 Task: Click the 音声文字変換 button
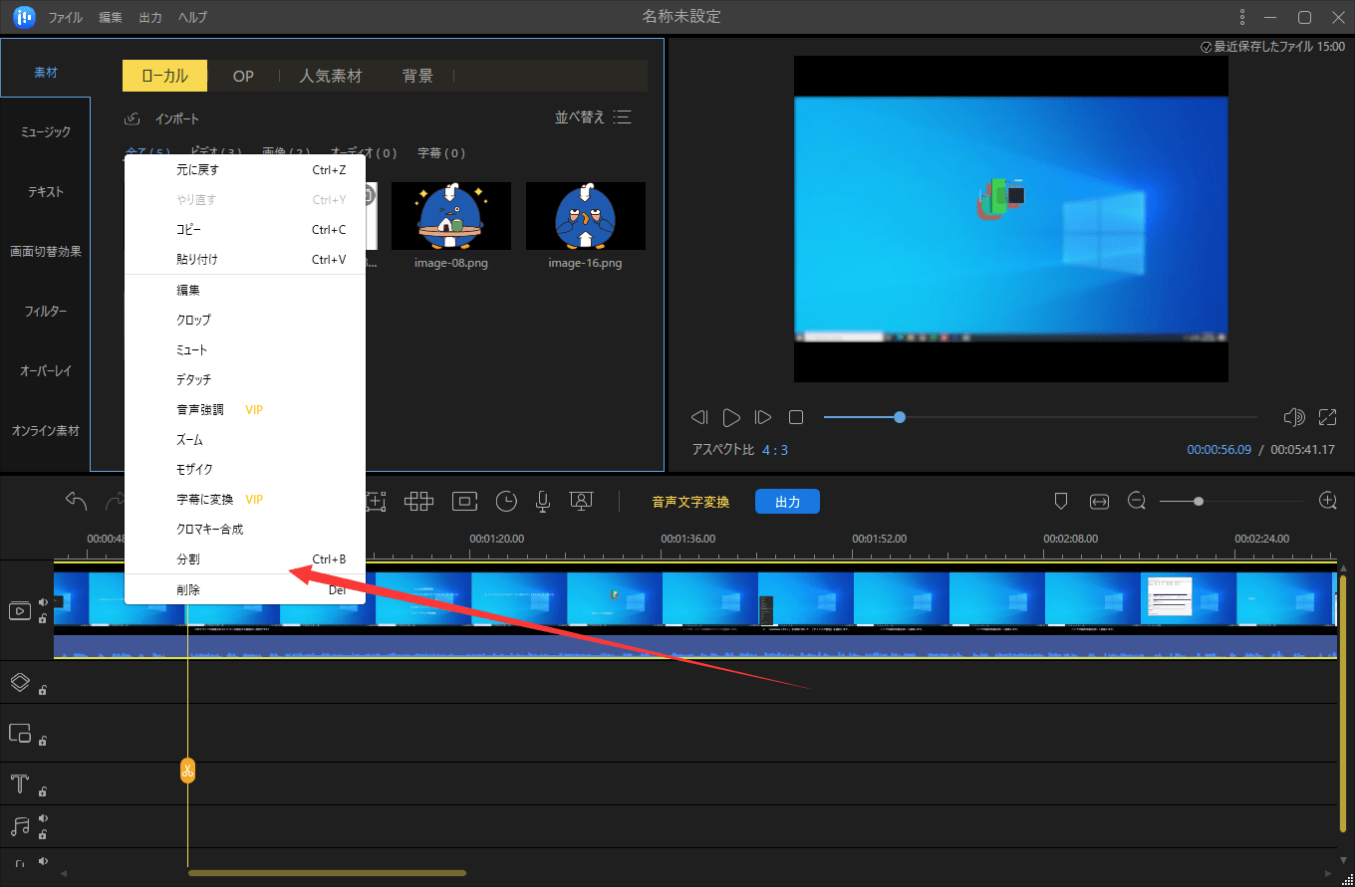point(690,502)
